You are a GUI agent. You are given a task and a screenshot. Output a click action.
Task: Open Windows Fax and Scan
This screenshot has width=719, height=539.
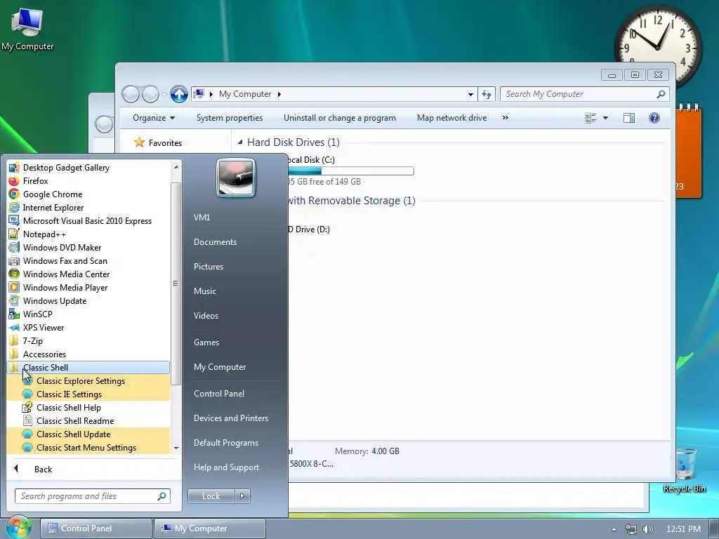click(x=88, y=261)
